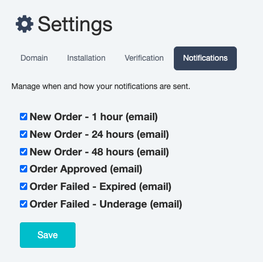Switch to the Installation tab

(x=86, y=58)
